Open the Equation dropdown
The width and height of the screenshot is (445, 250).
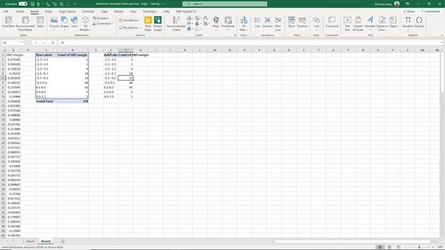tap(408, 23)
